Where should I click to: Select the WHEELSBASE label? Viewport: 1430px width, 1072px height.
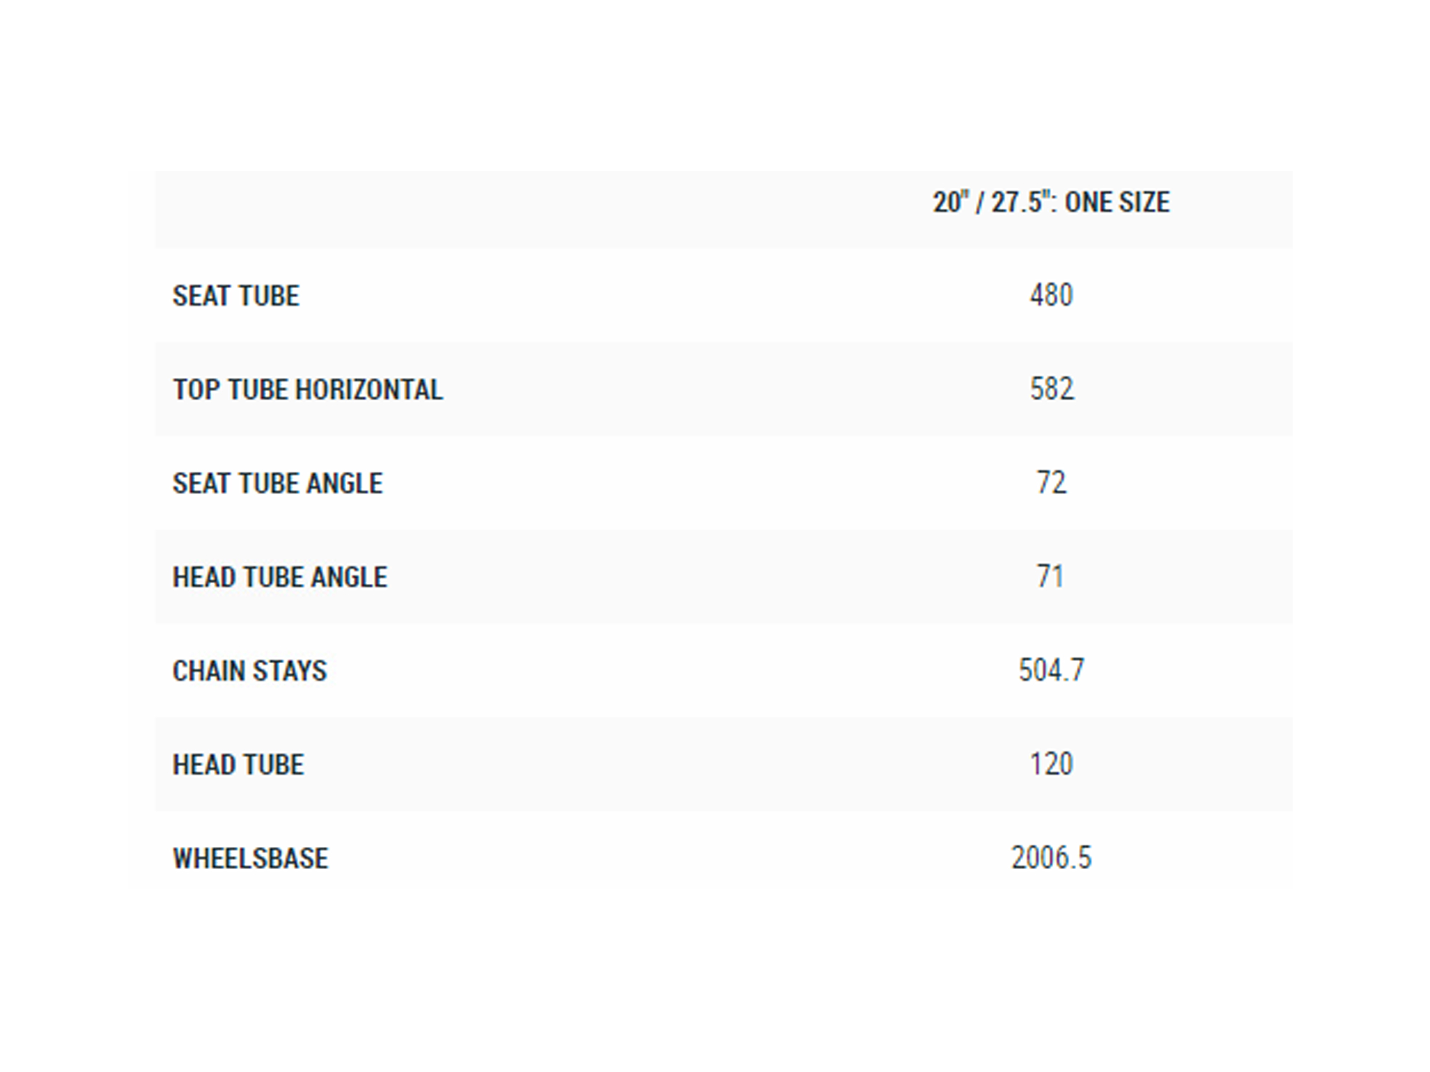coord(250,858)
